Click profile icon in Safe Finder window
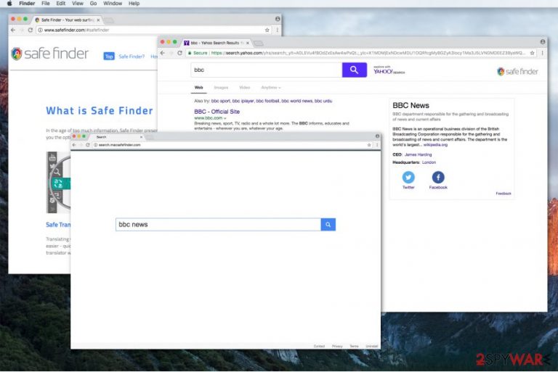Screen dimensions: 558x372 pyautogui.click(x=278, y=19)
